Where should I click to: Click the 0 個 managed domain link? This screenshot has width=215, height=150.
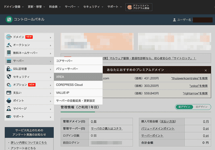click(x=94, y=121)
